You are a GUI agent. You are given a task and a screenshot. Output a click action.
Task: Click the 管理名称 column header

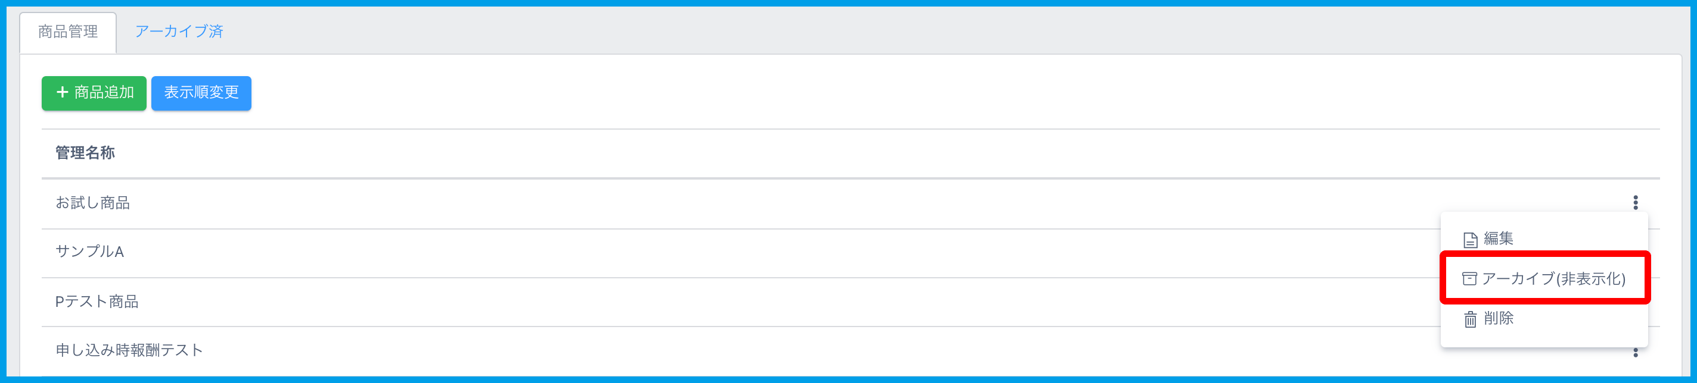coord(85,153)
